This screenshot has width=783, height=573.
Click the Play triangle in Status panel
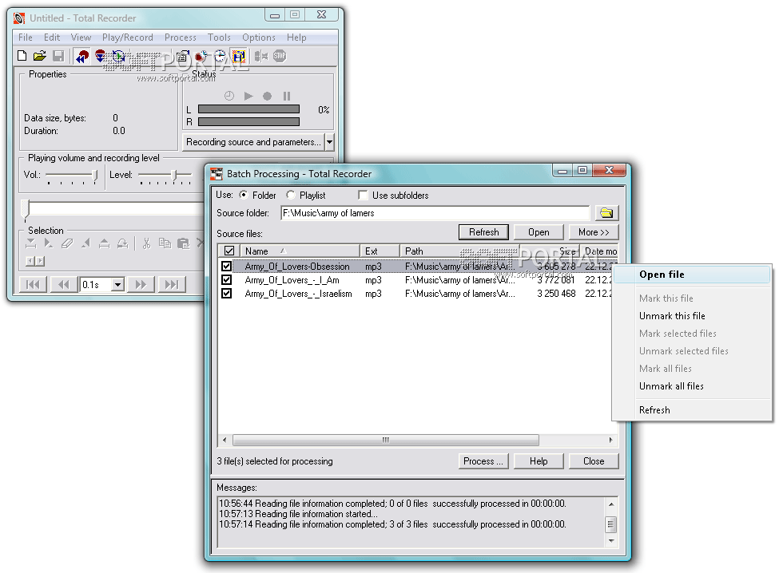(x=248, y=96)
